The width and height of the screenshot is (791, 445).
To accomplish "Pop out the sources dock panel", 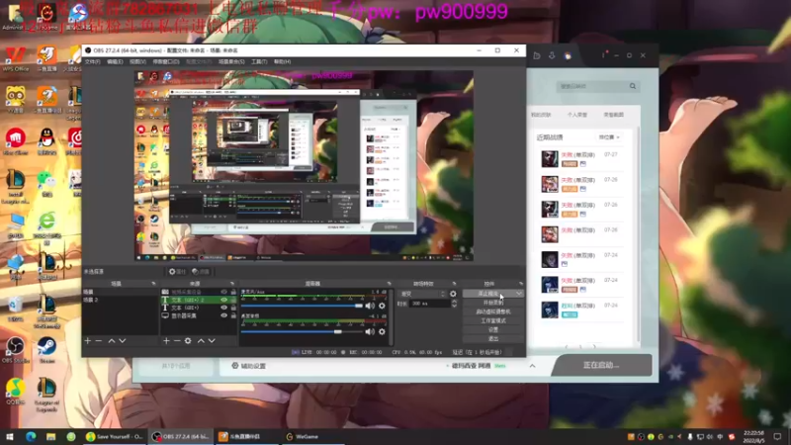I will click(232, 284).
